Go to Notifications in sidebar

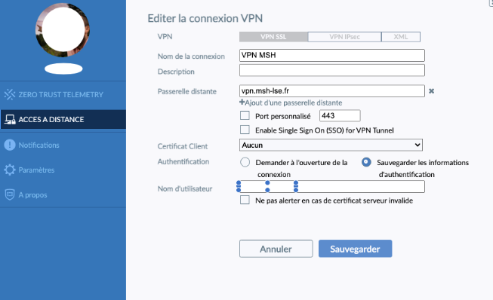click(63, 145)
